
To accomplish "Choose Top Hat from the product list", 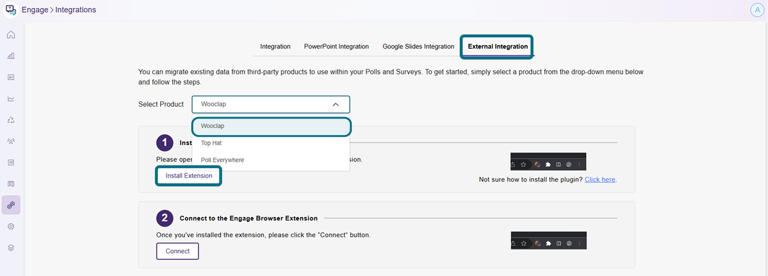I will 271,143.
